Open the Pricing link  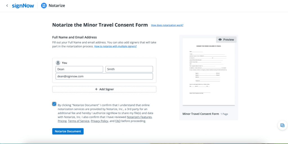click(62, 121)
